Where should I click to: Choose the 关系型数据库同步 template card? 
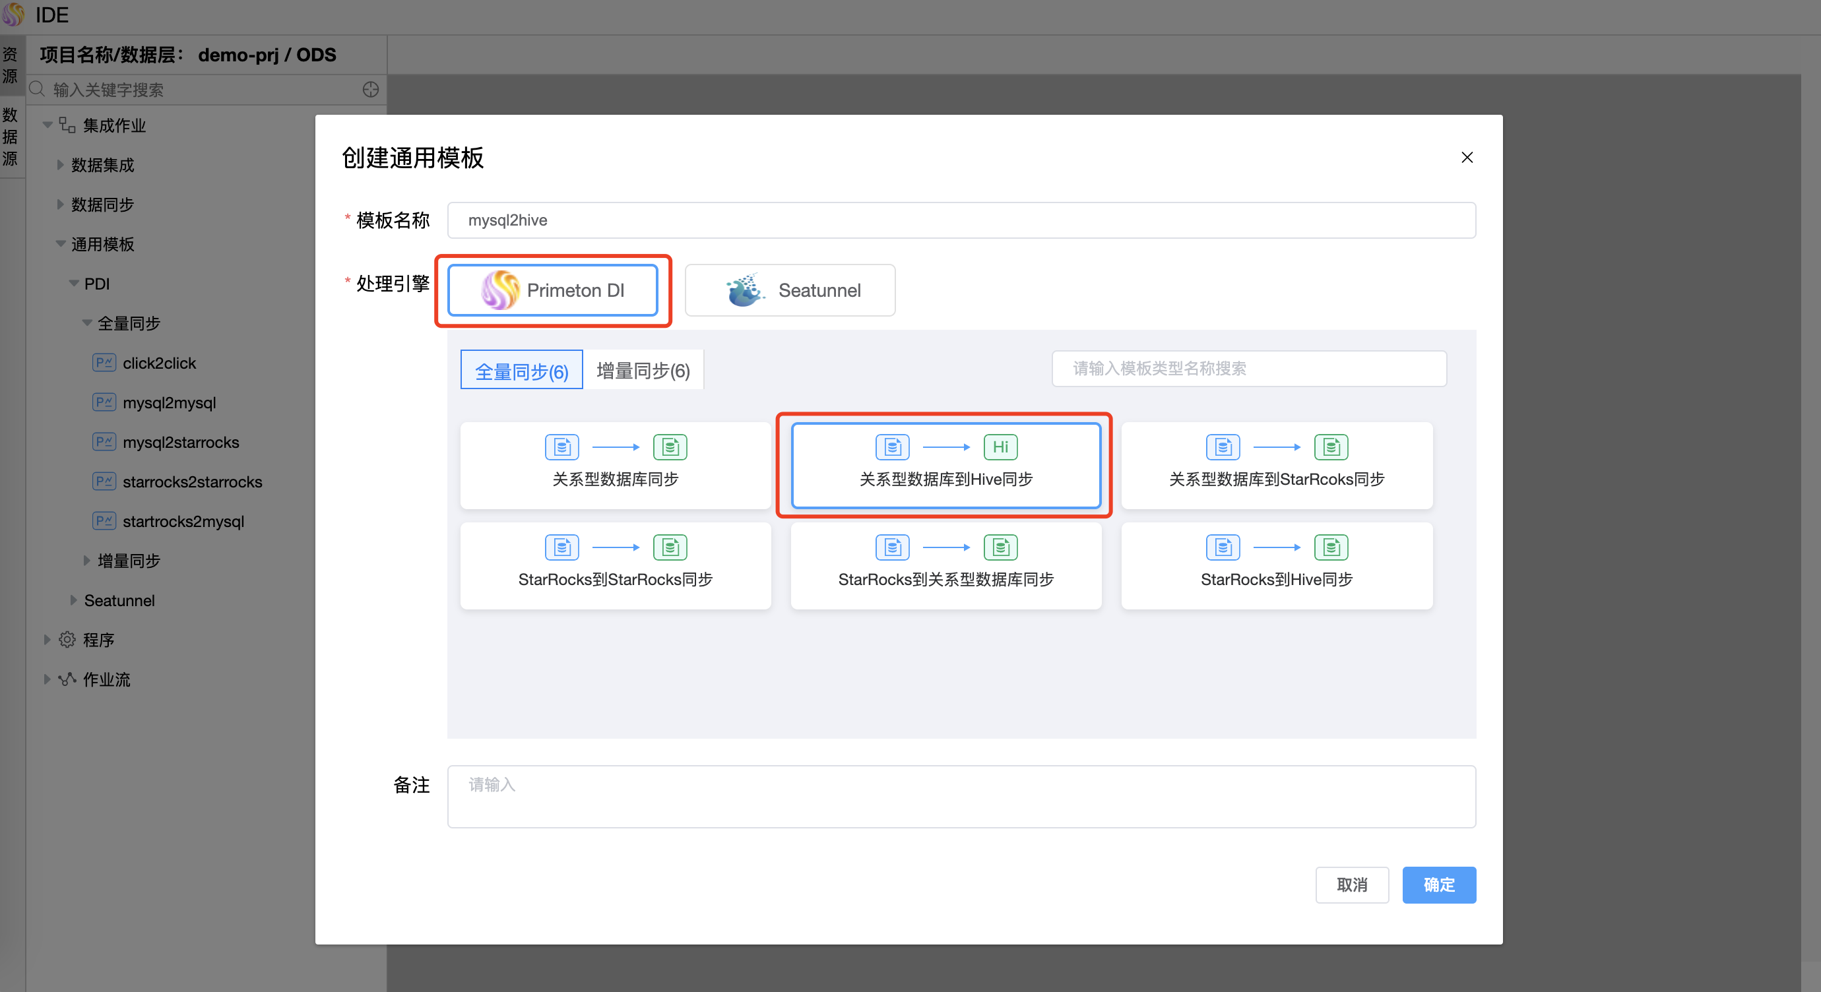[x=615, y=465]
